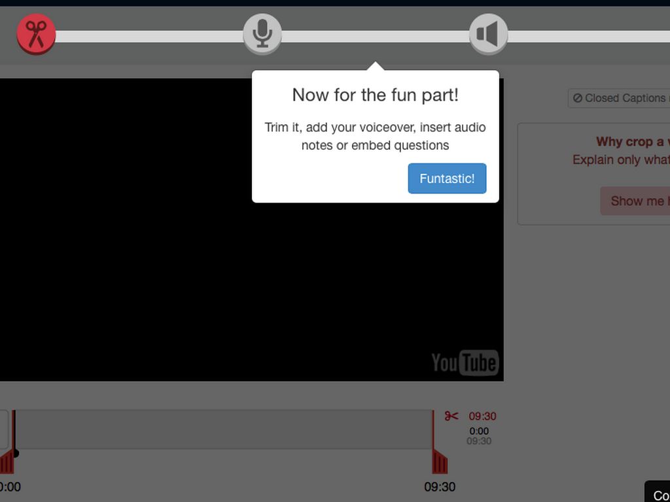Click progress bar right of the speaker icon
Image resolution: width=670 pixels, height=502 pixels.
click(x=589, y=37)
